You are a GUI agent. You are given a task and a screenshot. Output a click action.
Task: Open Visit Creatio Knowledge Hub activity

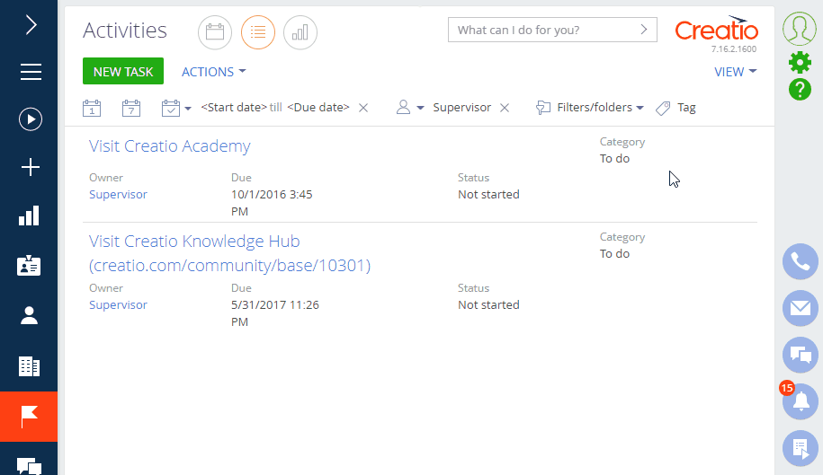(229, 253)
